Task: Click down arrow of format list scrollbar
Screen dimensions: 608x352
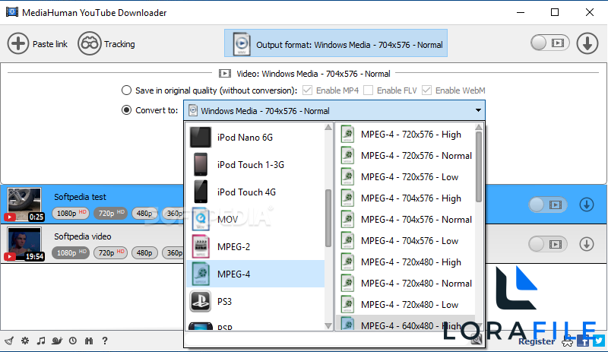Action: [x=328, y=326]
